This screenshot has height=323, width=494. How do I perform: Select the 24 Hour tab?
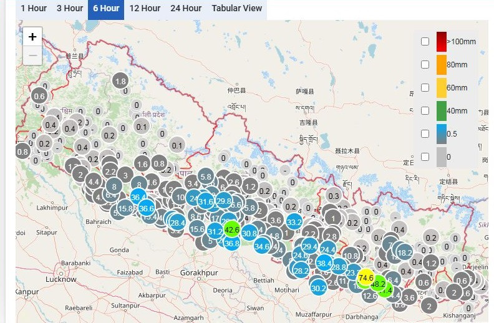pyautogui.click(x=186, y=8)
